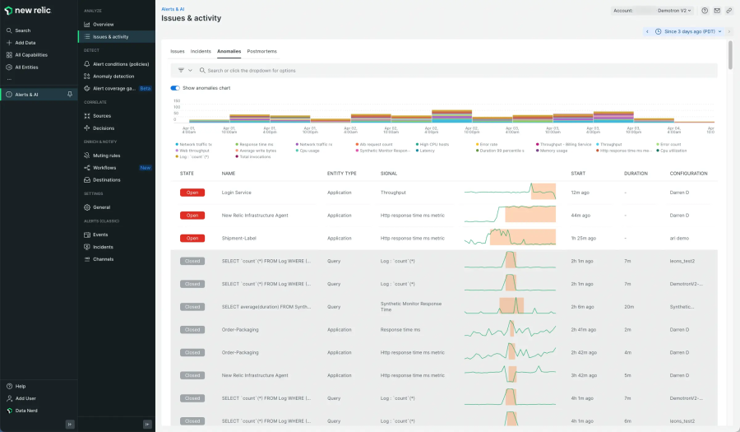Click the Error rate legend entry
The width and height of the screenshot is (740, 432).
(x=487, y=145)
